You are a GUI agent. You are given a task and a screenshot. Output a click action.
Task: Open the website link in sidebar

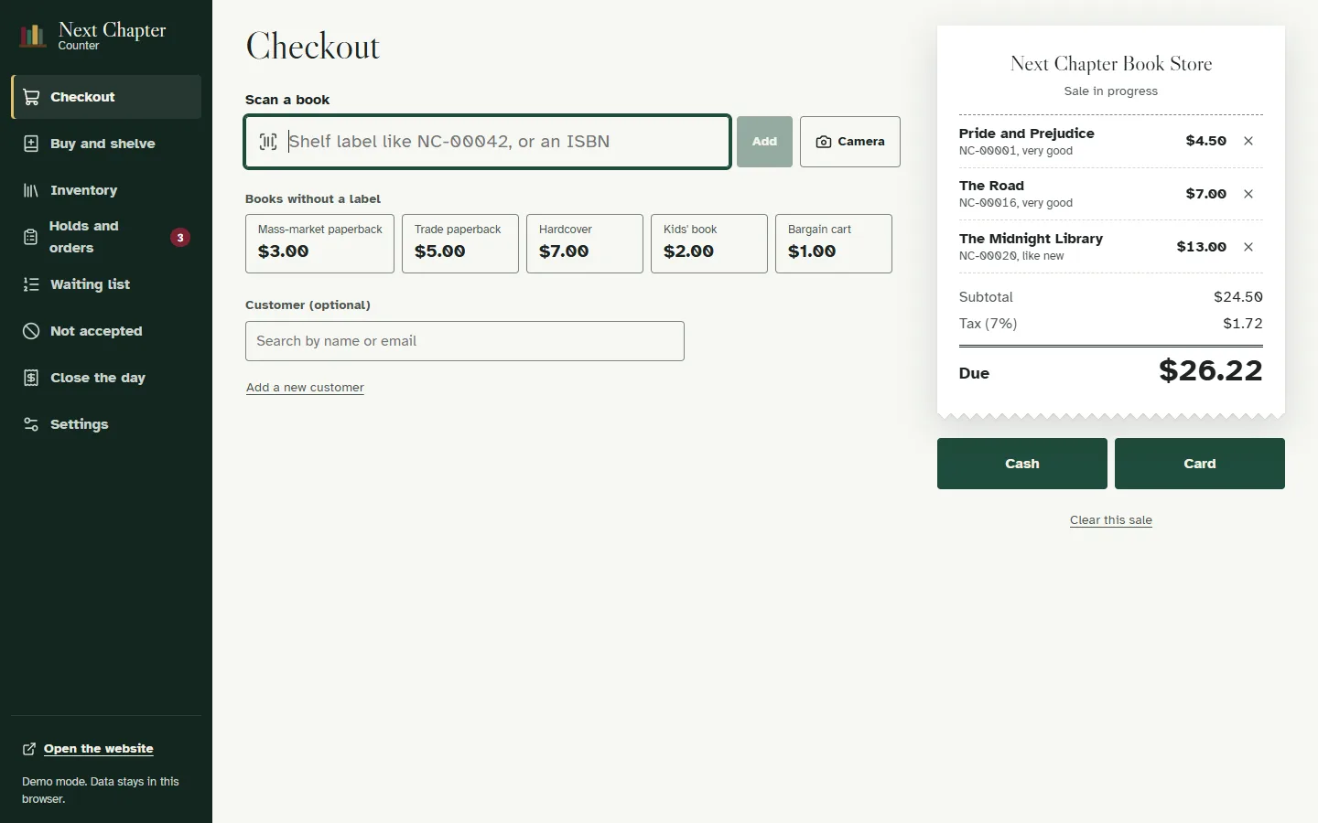pos(99,749)
